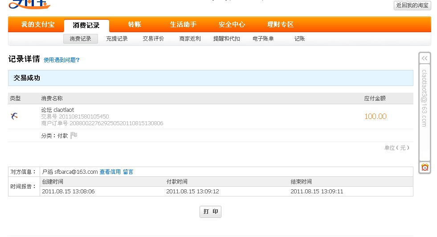Switch to the 转账 tab
Image resolution: width=437 pixels, height=237 pixels.
135,25
